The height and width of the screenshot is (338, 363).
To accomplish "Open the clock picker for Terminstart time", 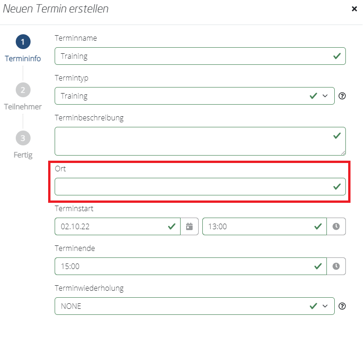I will (x=336, y=226).
